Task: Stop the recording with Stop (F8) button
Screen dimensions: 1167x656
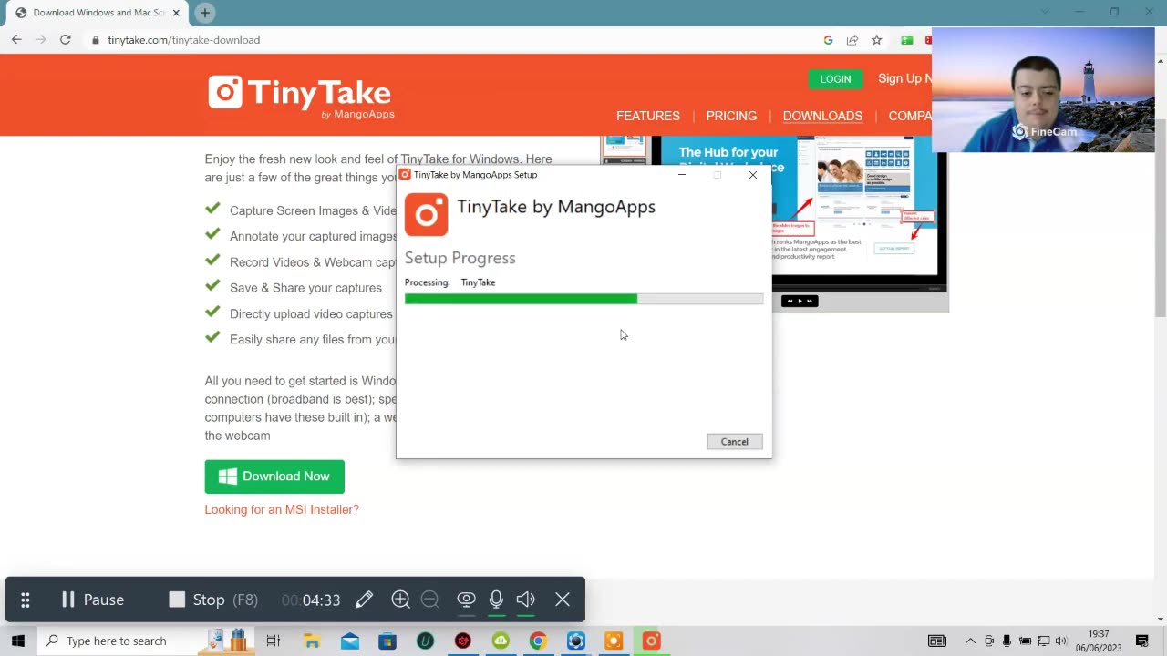Action: pyautogui.click(x=212, y=600)
